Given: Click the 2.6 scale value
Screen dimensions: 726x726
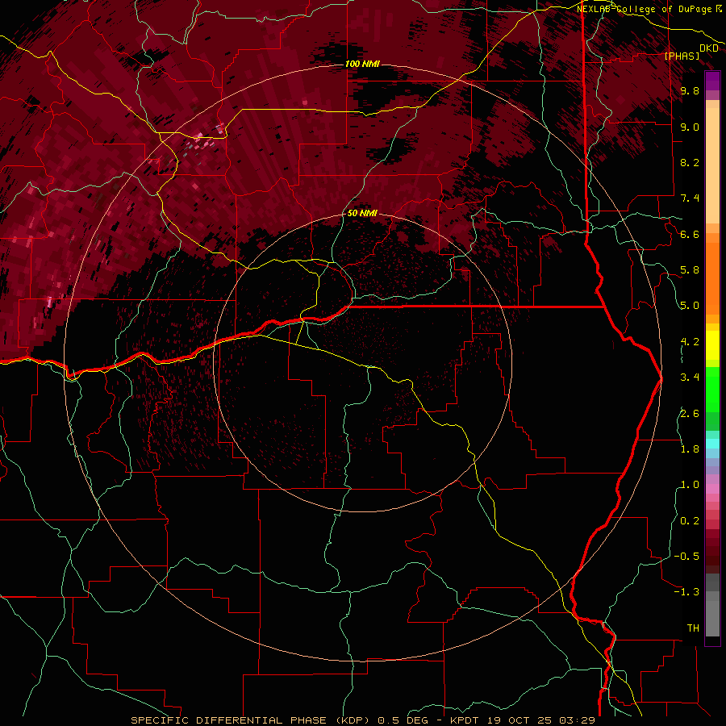Looking at the screenshot, I should 690,414.
